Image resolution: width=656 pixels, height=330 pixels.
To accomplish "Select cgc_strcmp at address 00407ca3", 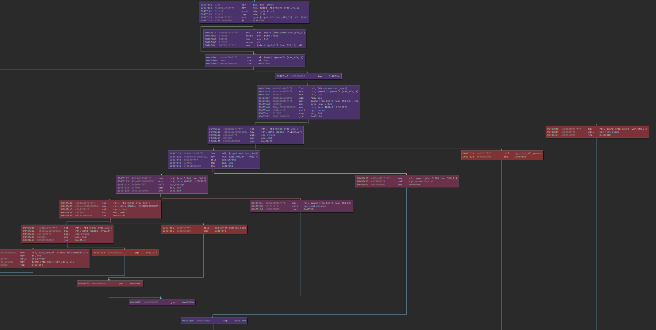I will coord(120,209).
